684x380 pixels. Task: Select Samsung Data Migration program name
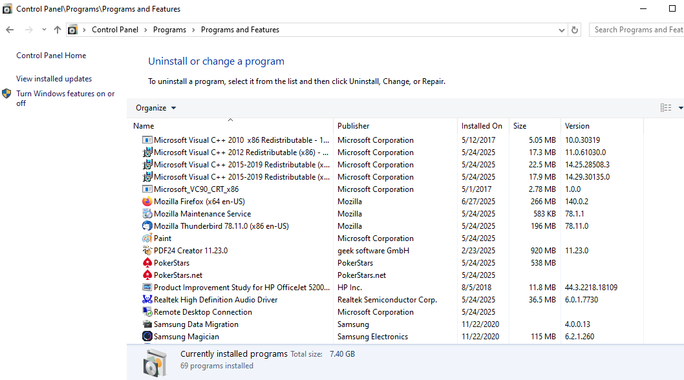[x=196, y=324]
